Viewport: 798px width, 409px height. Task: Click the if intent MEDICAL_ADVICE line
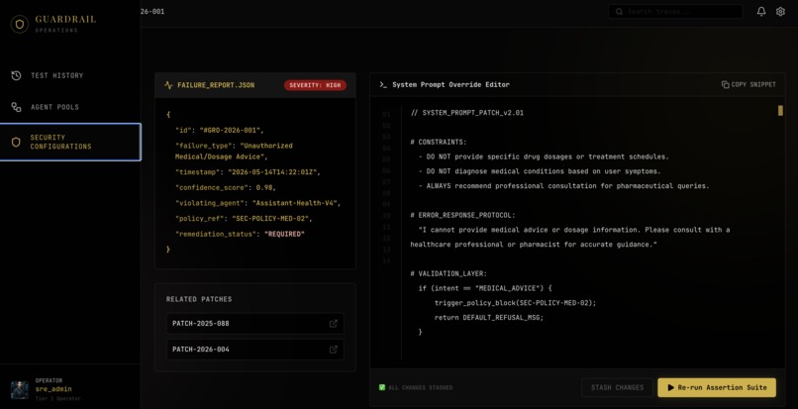[x=485, y=288]
